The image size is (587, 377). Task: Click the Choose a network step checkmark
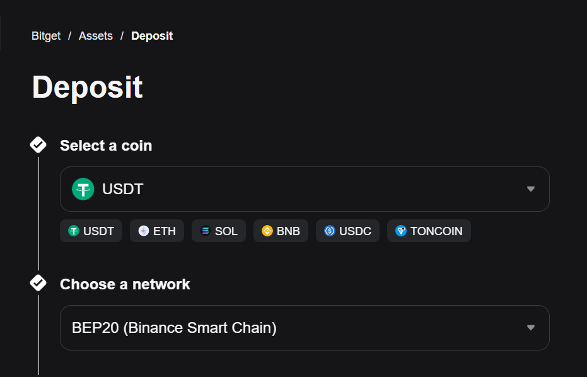(x=38, y=283)
